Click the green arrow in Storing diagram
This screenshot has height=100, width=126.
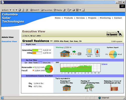74,52
